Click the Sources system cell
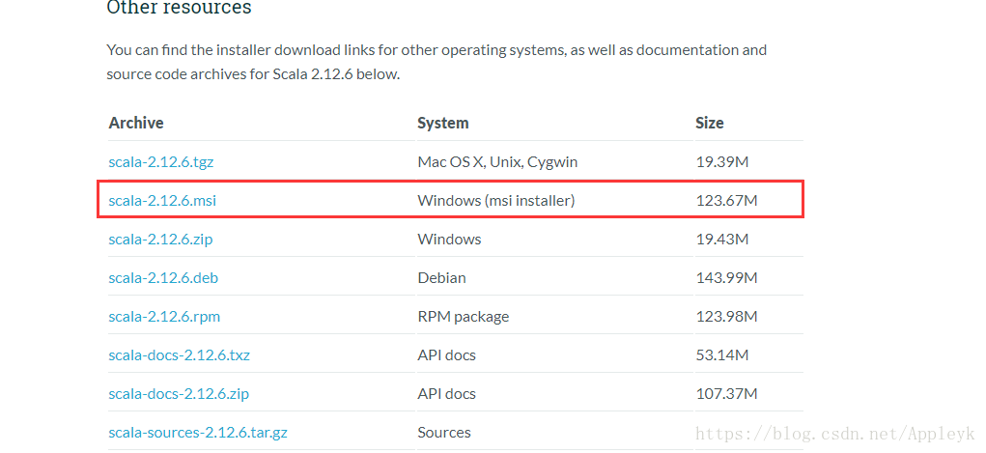Screen dimensions: 986x453 tap(444, 433)
